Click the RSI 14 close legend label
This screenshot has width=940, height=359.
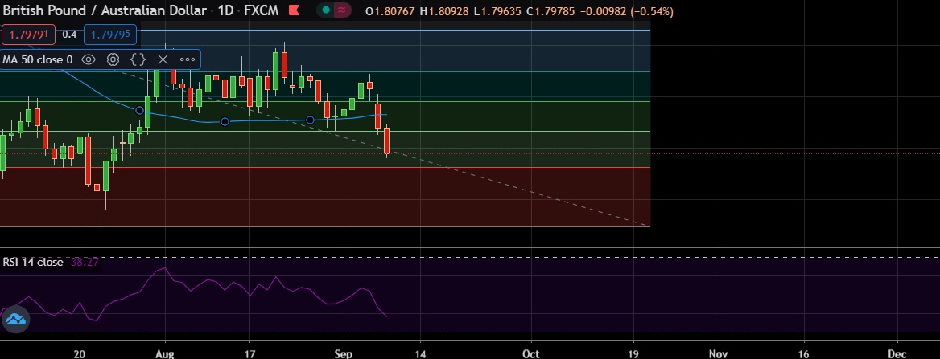(x=33, y=262)
